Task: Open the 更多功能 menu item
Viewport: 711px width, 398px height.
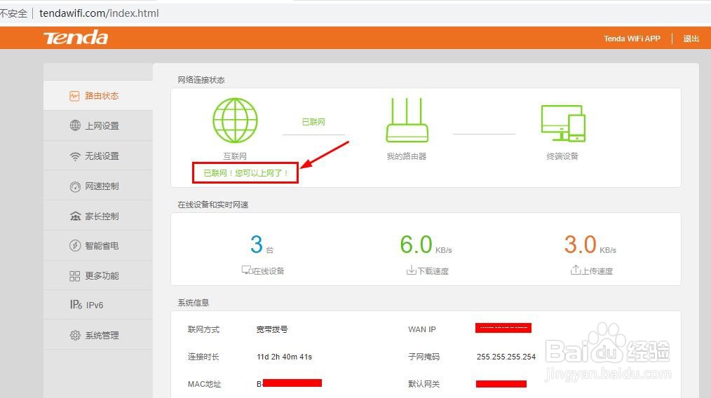Action: point(98,275)
